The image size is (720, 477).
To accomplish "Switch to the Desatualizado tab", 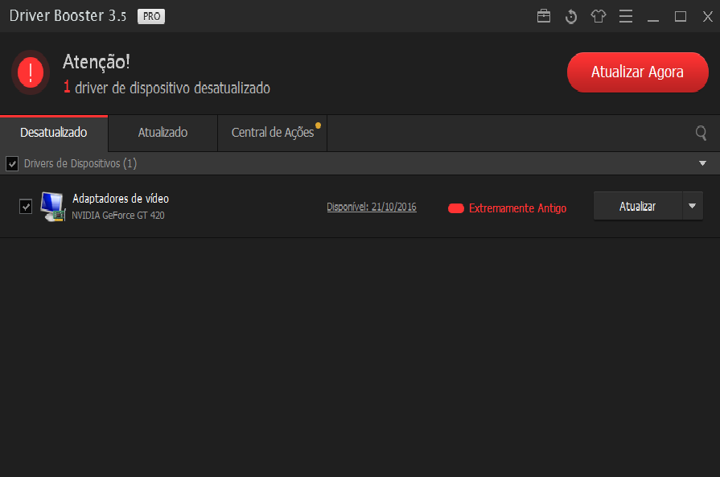I will [x=54, y=133].
